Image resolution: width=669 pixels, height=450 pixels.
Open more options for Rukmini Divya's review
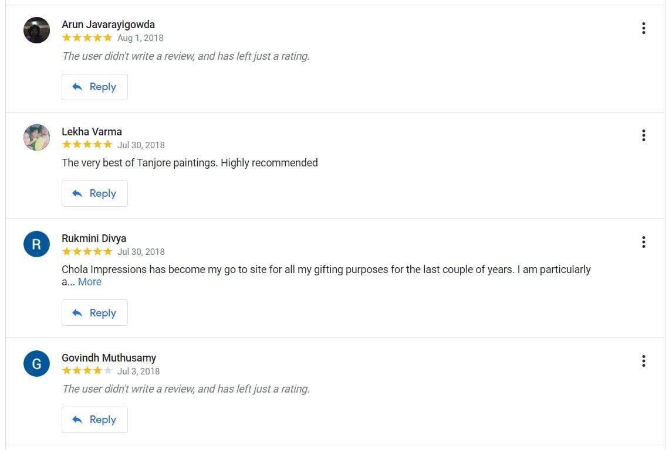click(x=643, y=242)
